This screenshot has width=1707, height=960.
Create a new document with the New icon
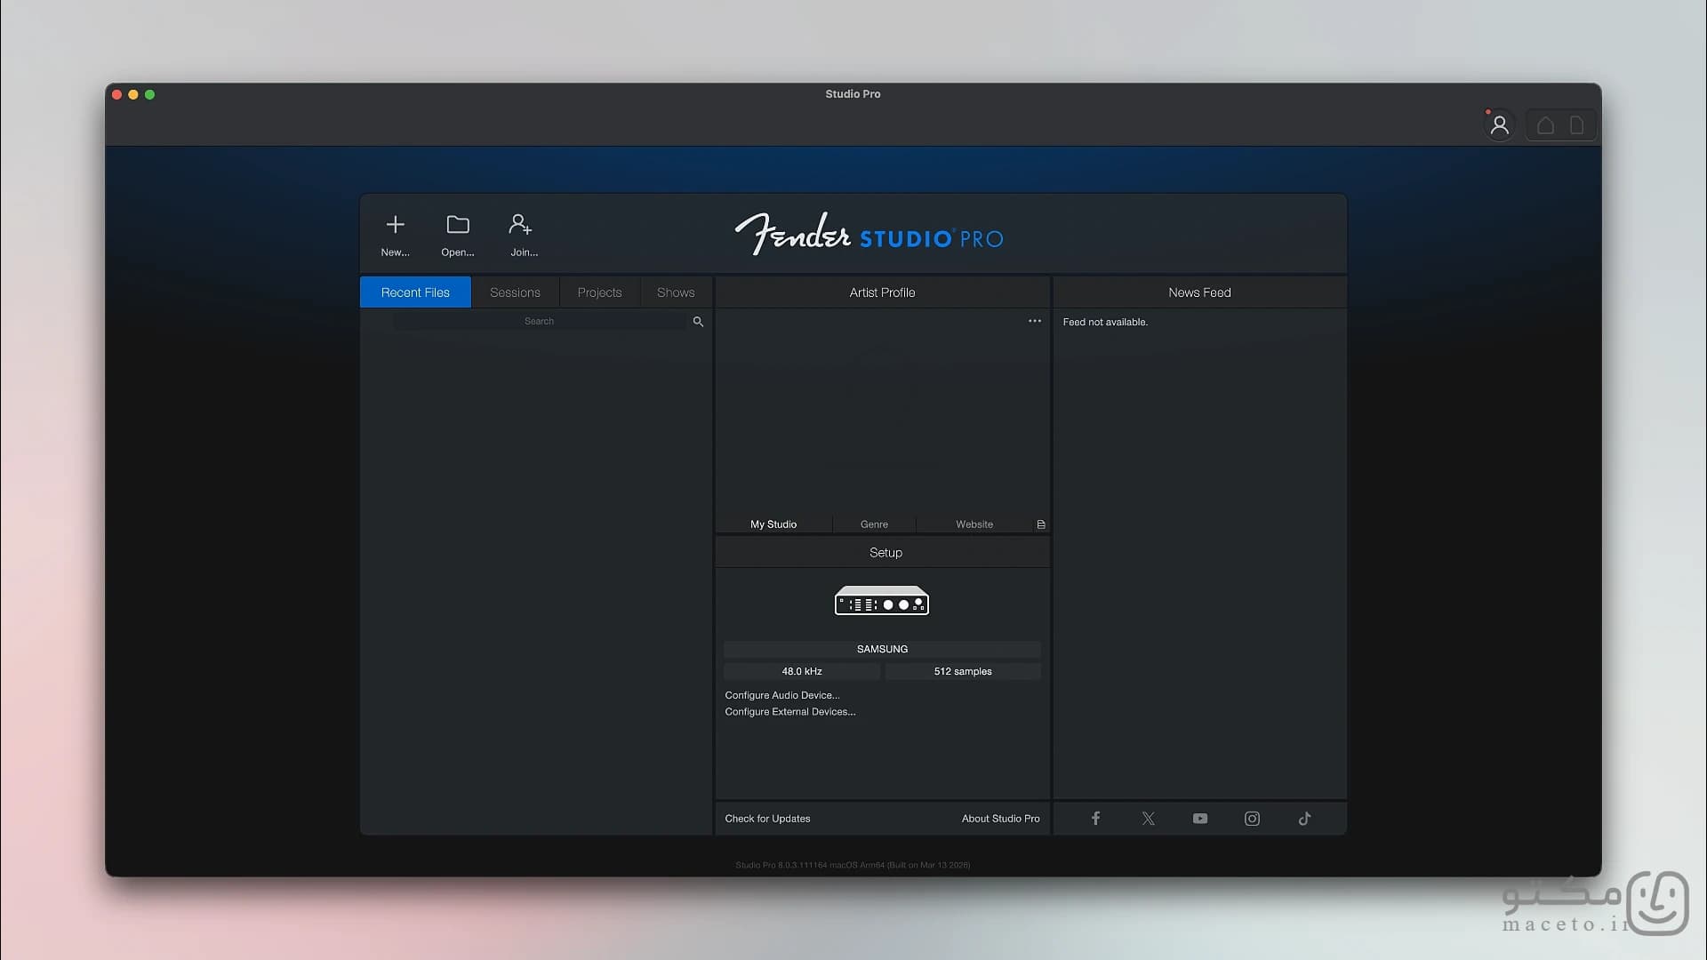pos(395,235)
